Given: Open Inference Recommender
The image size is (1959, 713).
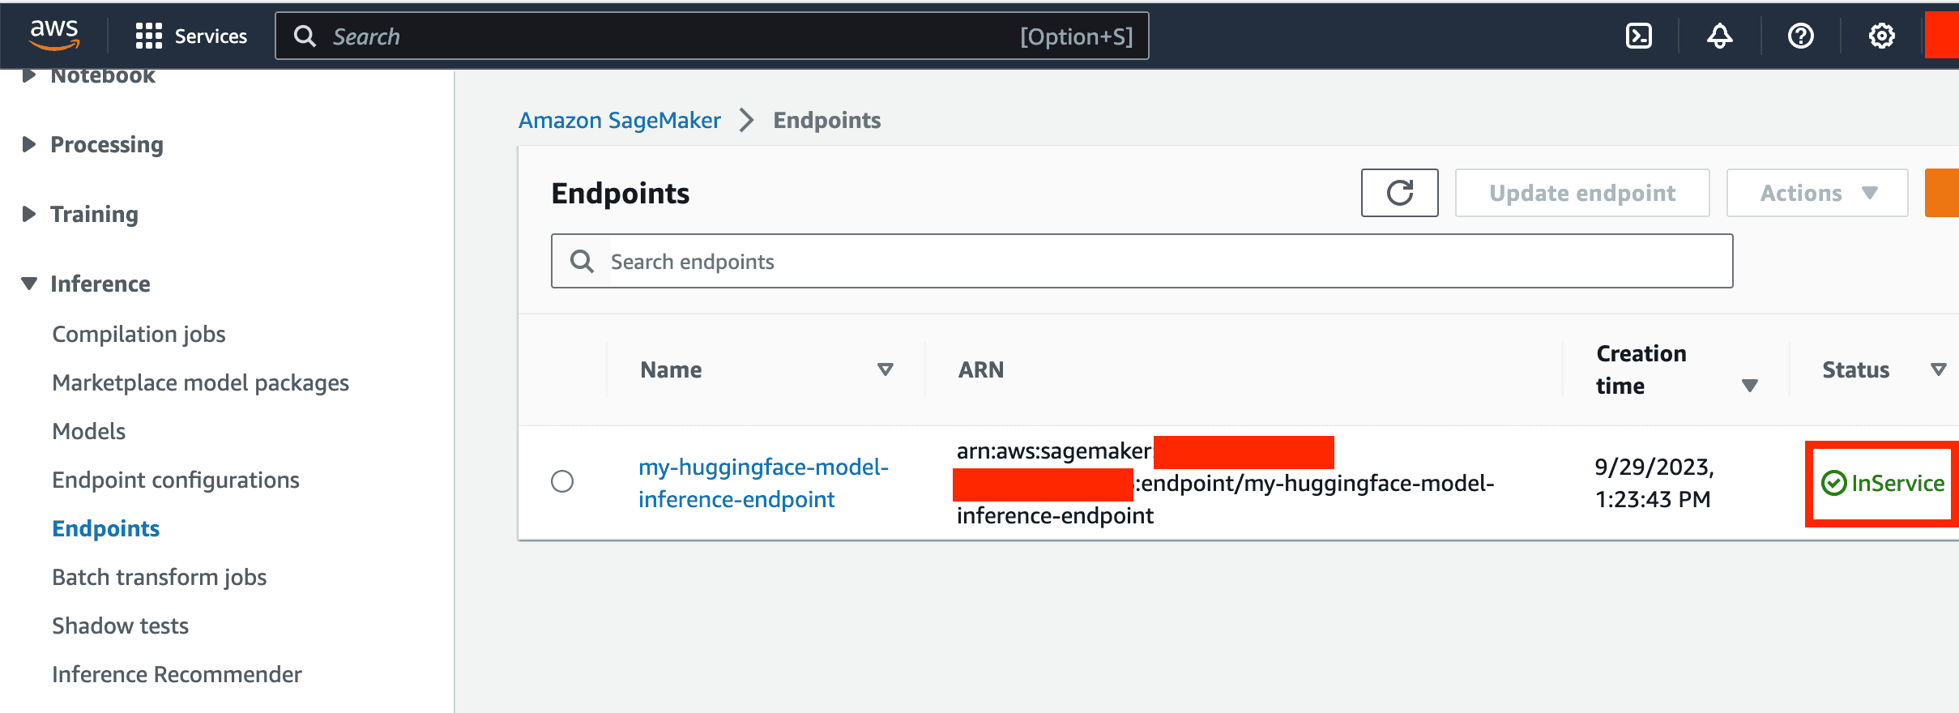Looking at the screenshot, I should [x=177, y=674].
